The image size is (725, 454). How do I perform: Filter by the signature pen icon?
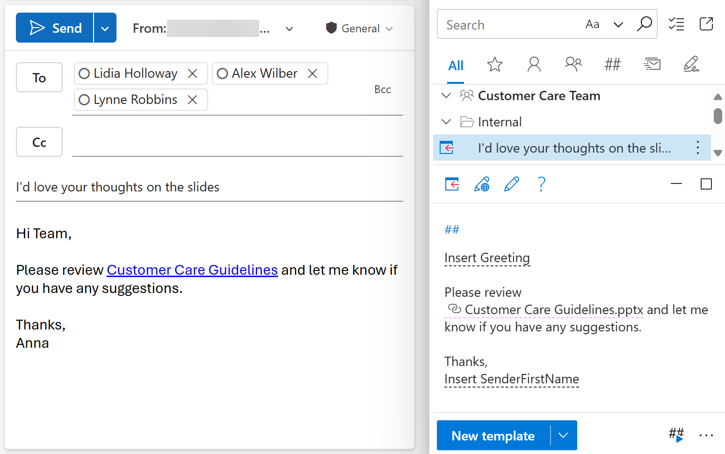point(692,64)
